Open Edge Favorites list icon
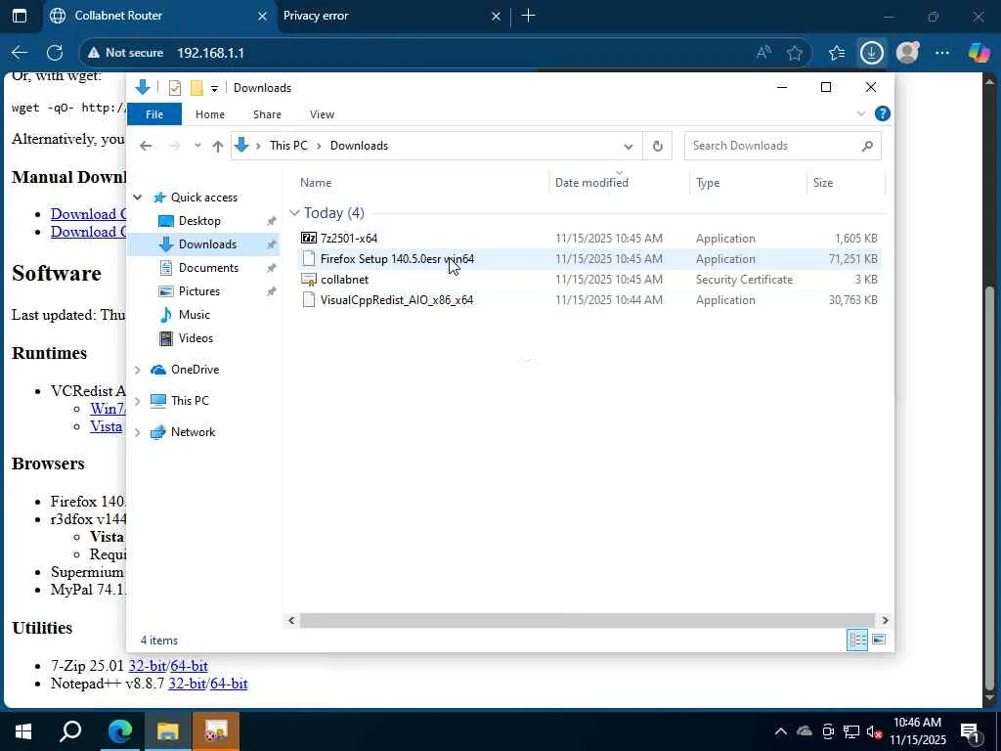The image size is (1001, 751). (837, 53)
